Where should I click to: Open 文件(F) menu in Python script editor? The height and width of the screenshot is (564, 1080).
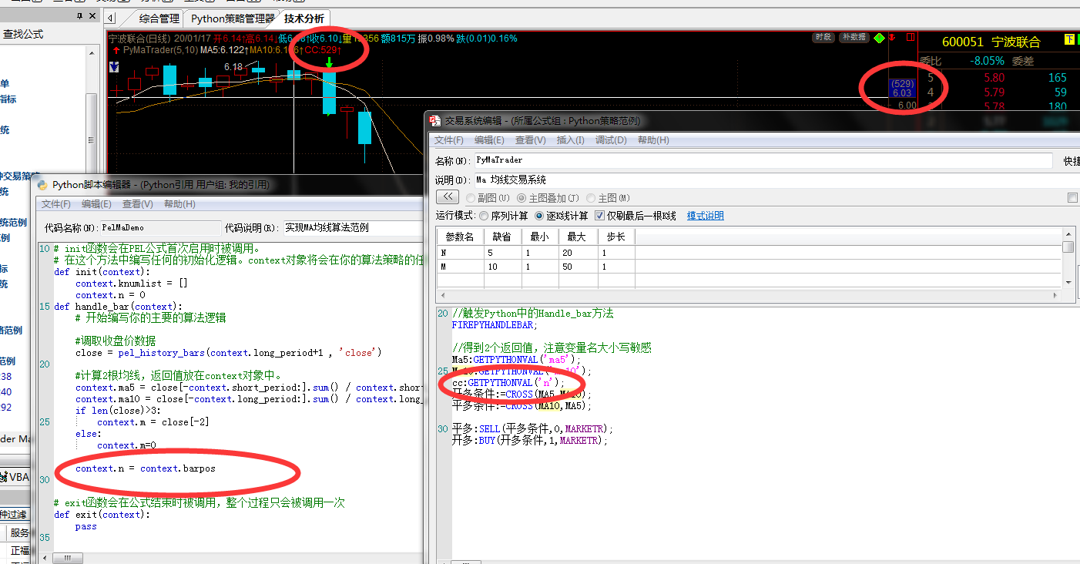coord(56,204)
